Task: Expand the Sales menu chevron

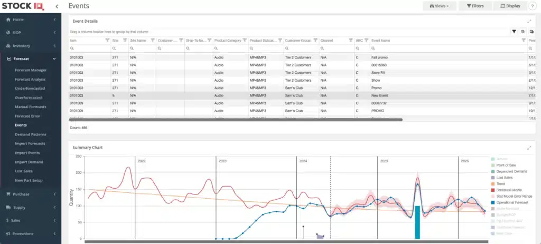Action: [54, 220]
